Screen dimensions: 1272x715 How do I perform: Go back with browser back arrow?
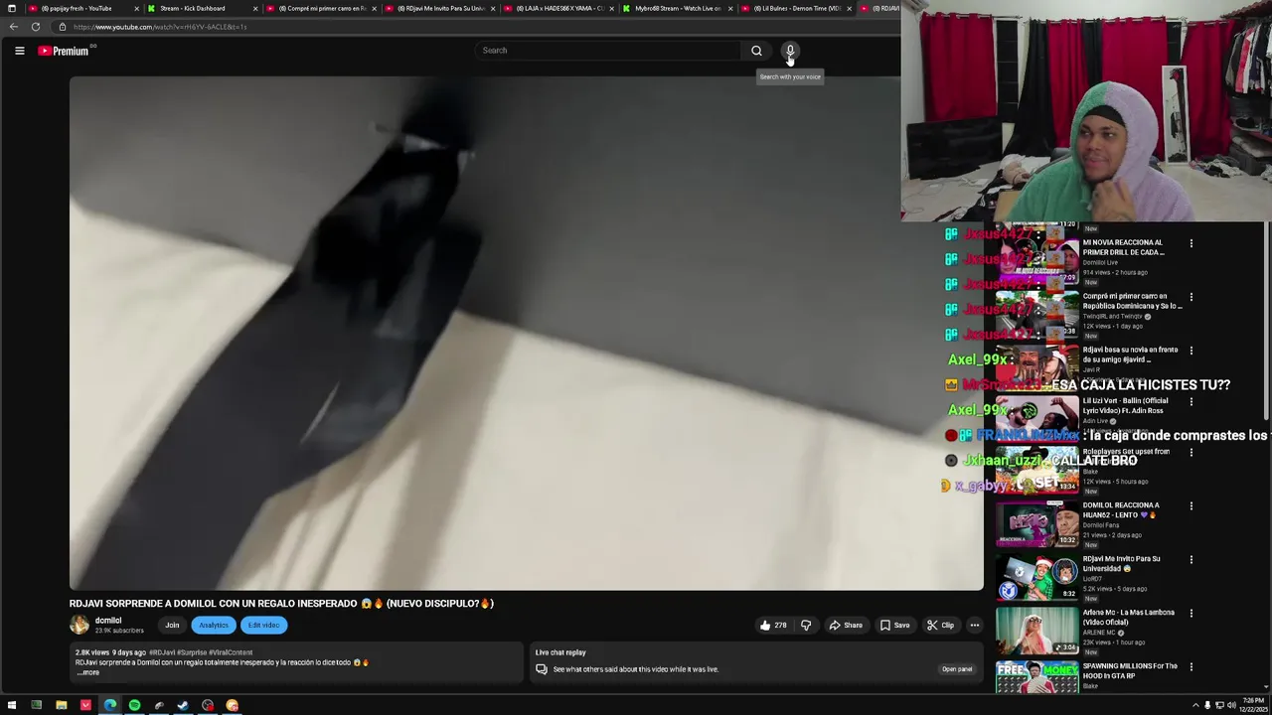coord(13,27)
